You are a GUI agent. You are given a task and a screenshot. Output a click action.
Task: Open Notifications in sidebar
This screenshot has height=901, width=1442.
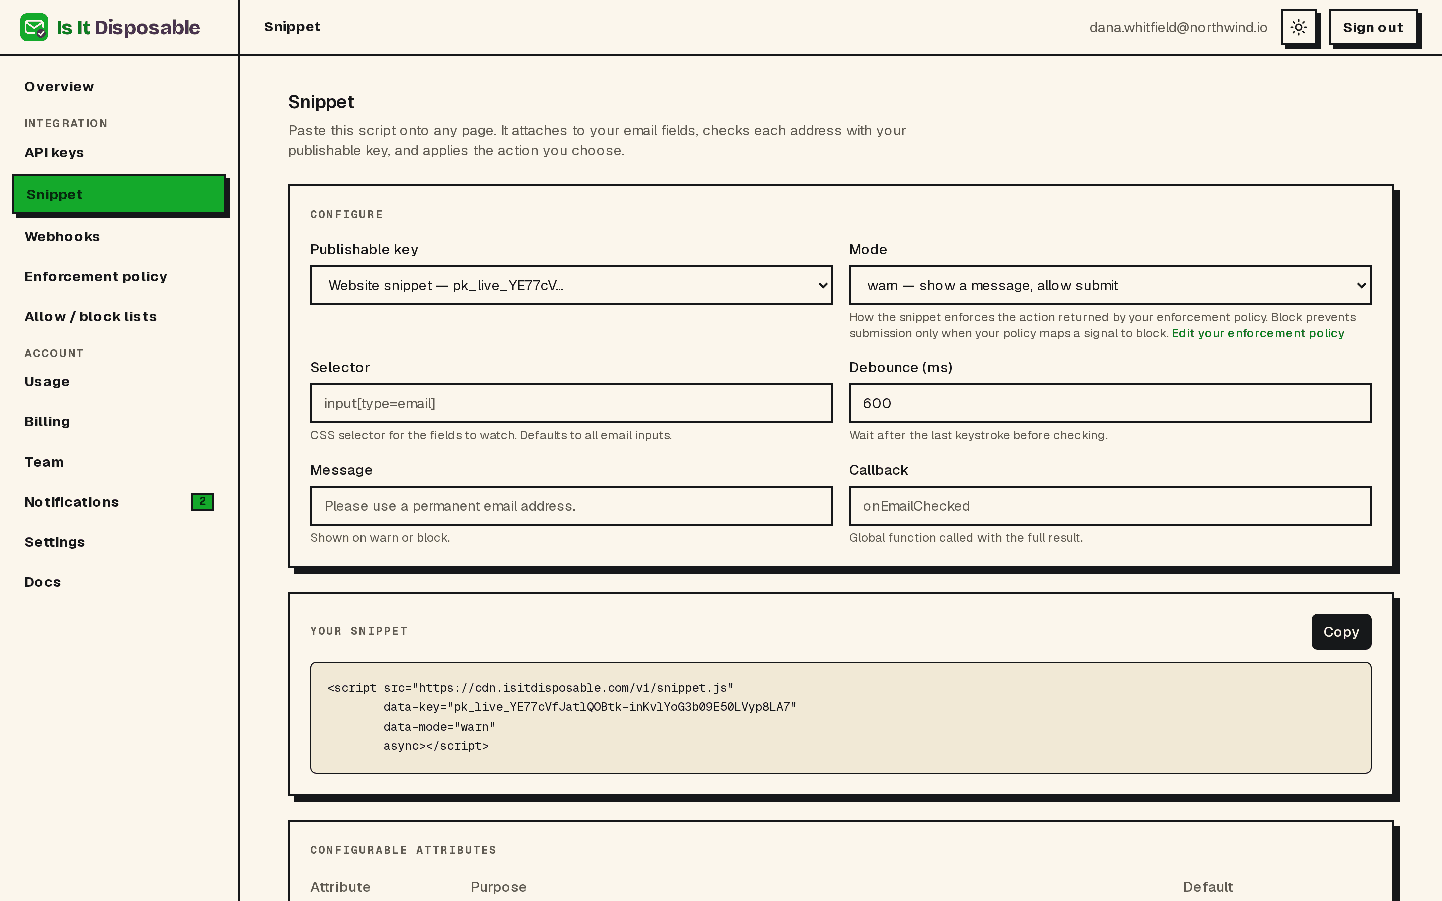point(72,502)
